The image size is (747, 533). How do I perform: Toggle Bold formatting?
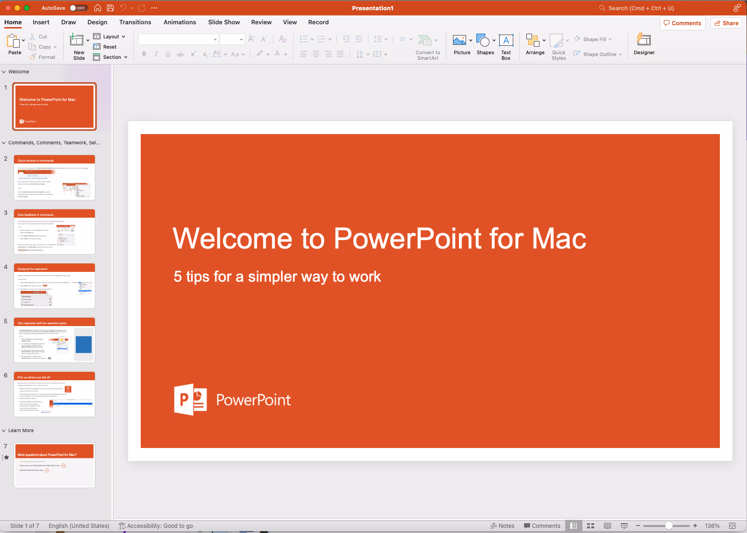pos(144,54)
